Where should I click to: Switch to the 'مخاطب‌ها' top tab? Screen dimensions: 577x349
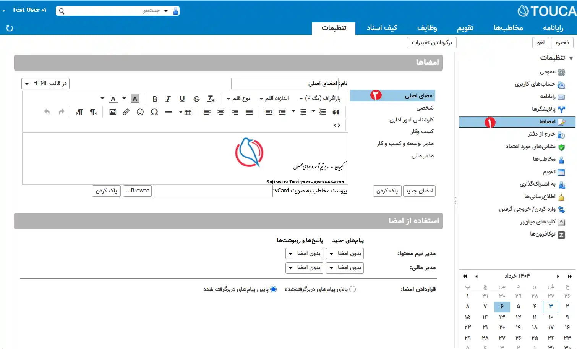point(508,28)
